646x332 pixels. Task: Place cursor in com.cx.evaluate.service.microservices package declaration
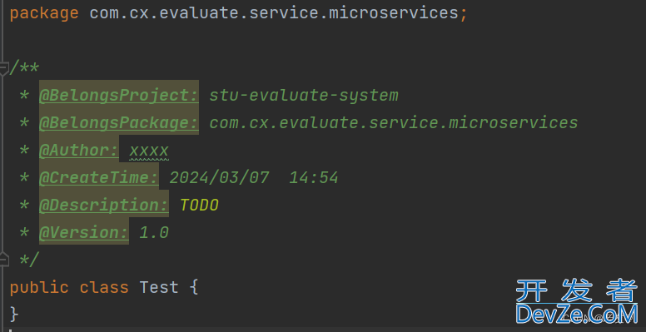274,13
